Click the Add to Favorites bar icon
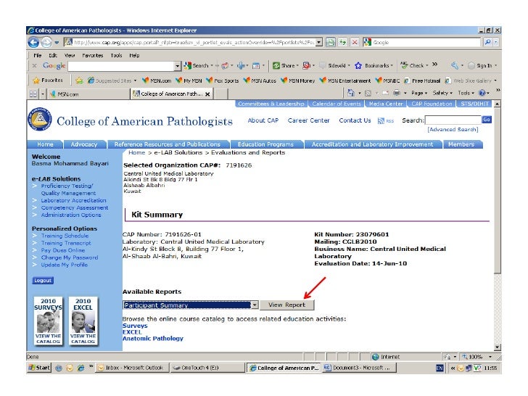 tap(79, 81)
